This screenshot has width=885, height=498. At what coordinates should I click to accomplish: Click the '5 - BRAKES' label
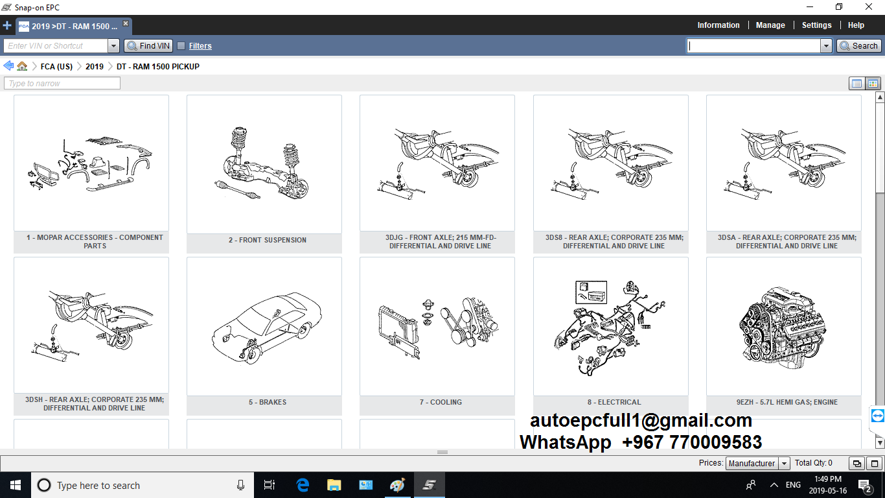tap(267, 402)
